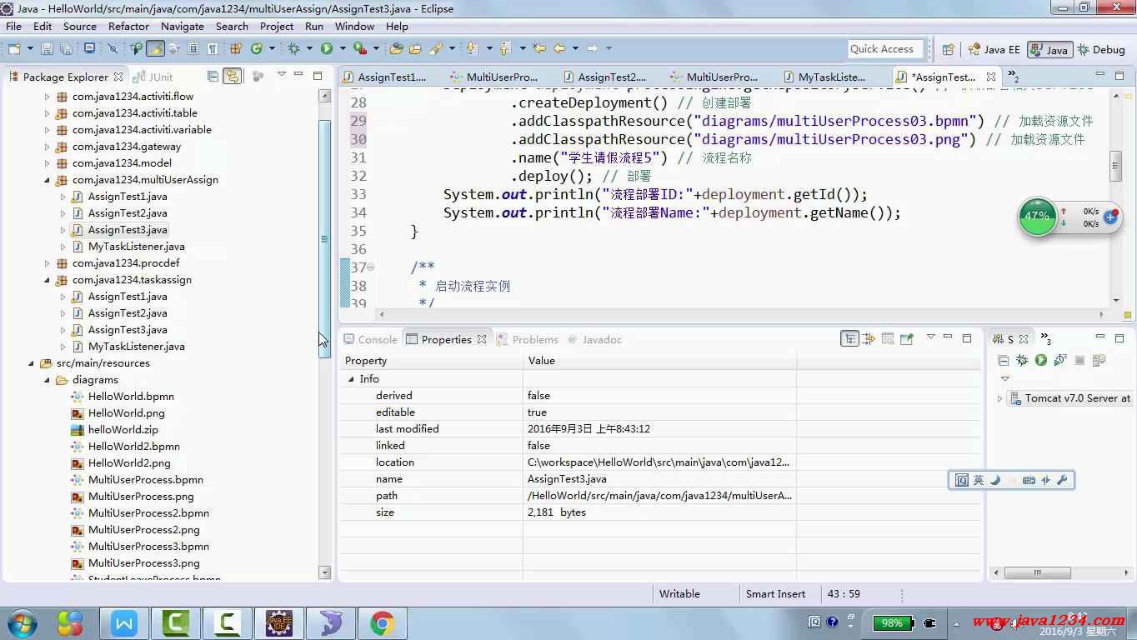Screen dimensions: 1137x640
Task: Toggle Show Whitespace Characters pilcrow icon
Action: click(x=213, y=49)
